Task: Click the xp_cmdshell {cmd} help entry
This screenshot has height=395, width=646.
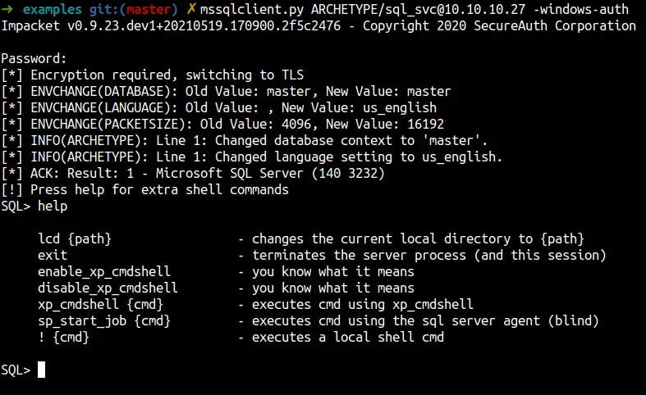Action: coord(93,304)
